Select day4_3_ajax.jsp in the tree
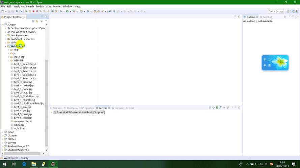Viewport: 300px width, 168px height. click(x=22, y=107)
